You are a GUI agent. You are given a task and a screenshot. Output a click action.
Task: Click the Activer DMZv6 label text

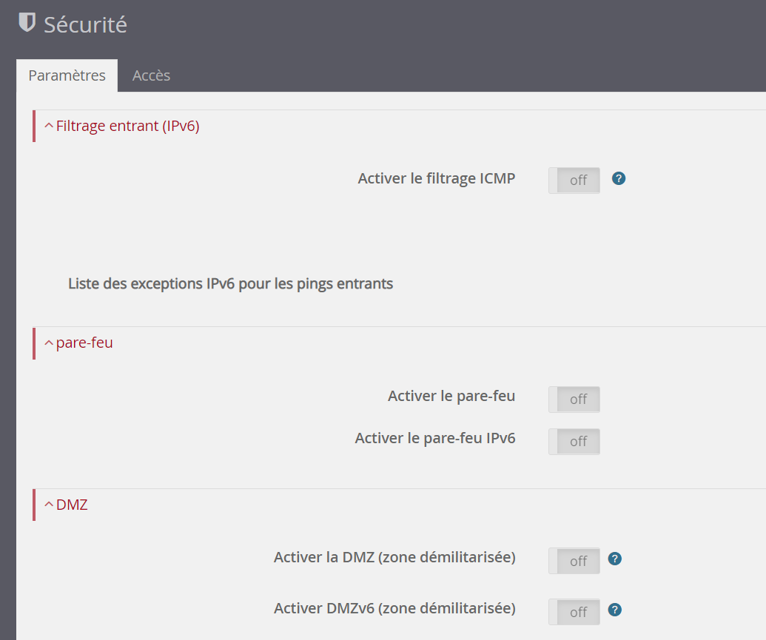click(x=394, y=608)
